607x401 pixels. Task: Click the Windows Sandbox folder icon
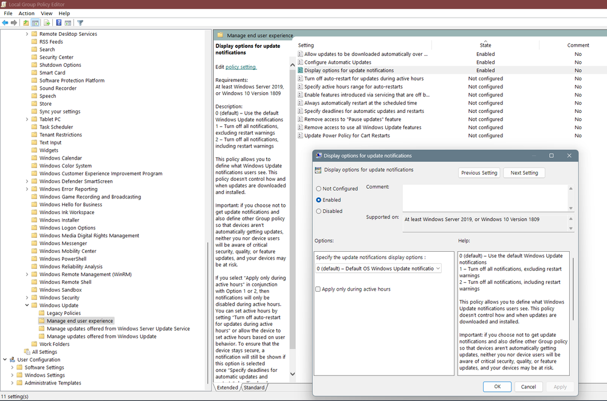click(34, 289)
